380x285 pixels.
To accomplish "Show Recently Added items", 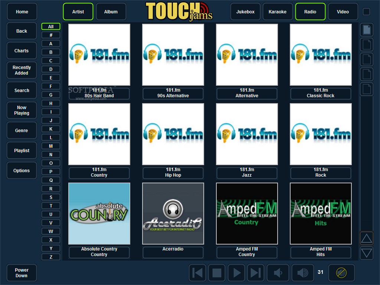I will pos(22,70).
